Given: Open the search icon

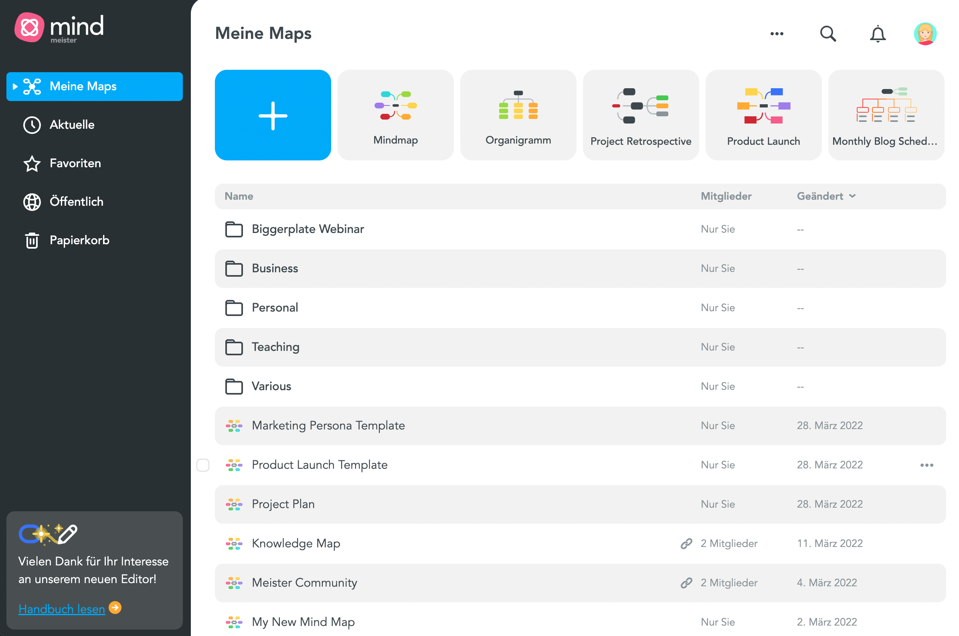Looking at the screenshot, I should (828, 34).
